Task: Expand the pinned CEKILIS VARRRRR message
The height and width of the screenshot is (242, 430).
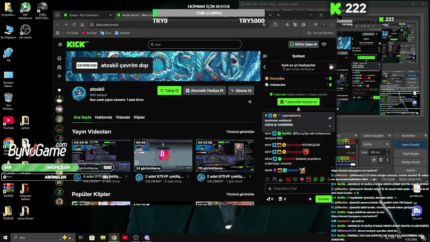Action: (330, 126)
